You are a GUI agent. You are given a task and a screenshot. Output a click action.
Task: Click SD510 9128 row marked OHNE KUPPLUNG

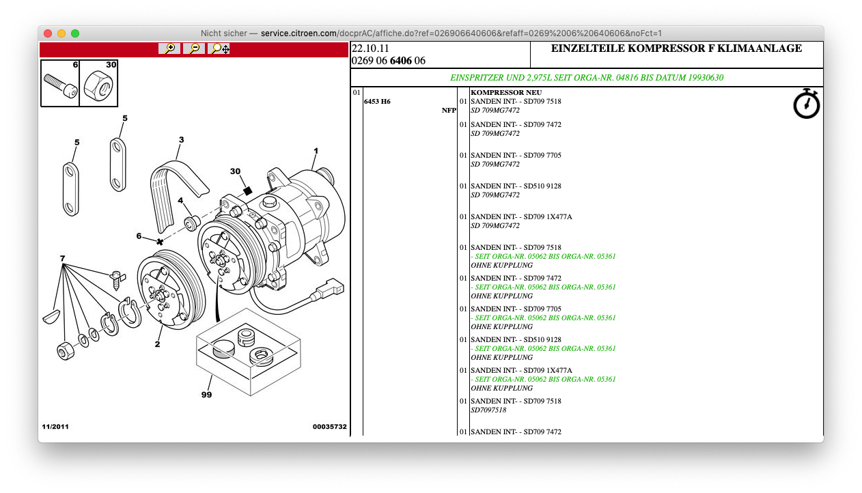(516, 340)
